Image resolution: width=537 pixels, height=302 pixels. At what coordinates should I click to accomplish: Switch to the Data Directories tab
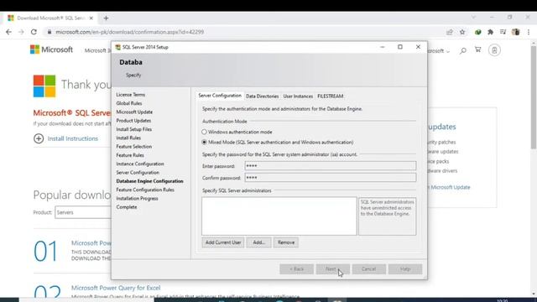pyautogui.click(x=262, y=96)
